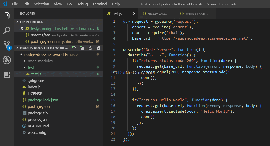The image size is (270, 146).
Task: Open the Edit menu
Action: click(26, 4)
